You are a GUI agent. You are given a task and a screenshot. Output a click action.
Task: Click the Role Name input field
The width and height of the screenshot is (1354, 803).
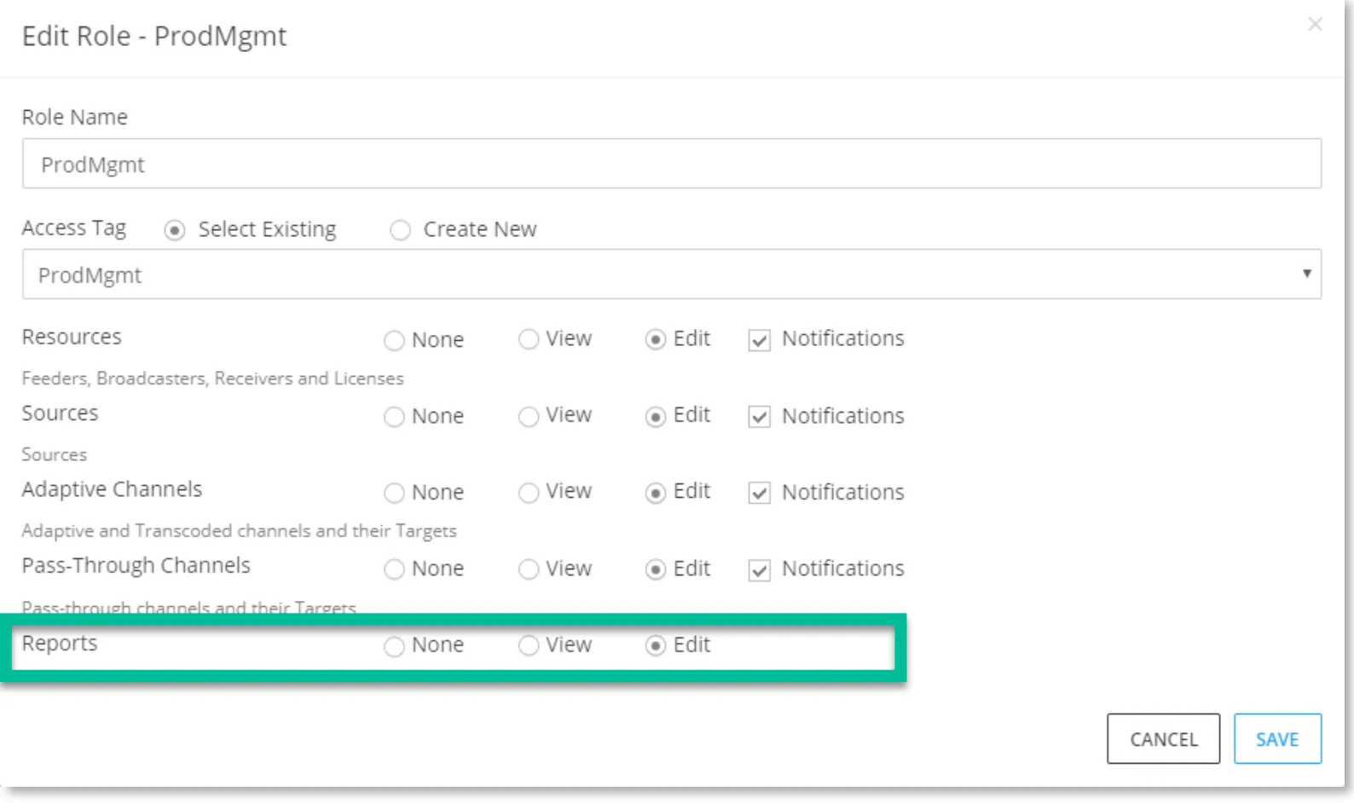click(672, 164)
